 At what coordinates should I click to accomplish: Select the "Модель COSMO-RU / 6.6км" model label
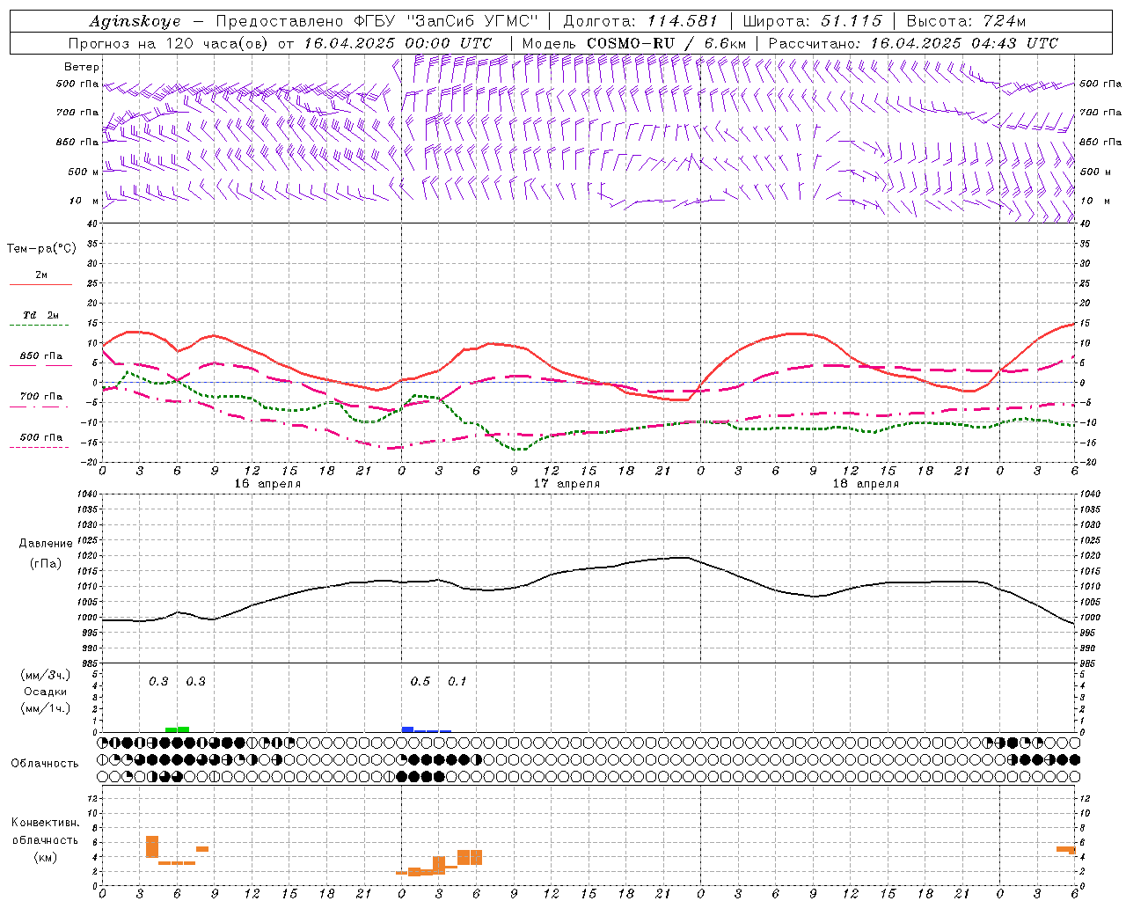[633, 43]
